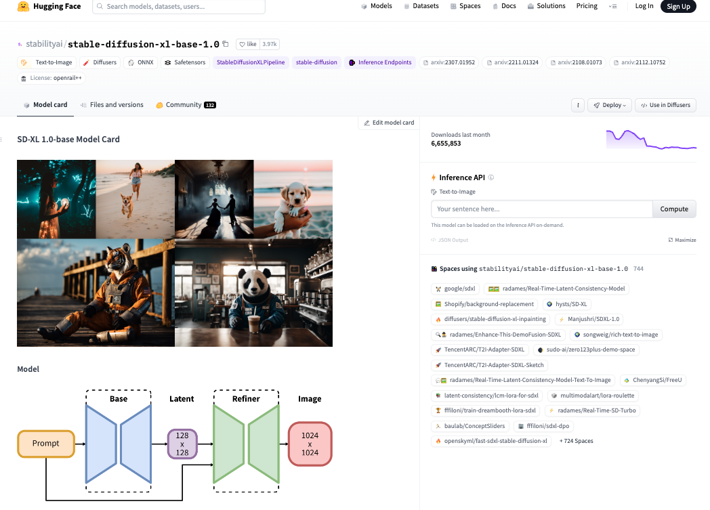Open JSON Output view
The height and width of the screenshot is (510, 710).
click(x=450, y=240)
